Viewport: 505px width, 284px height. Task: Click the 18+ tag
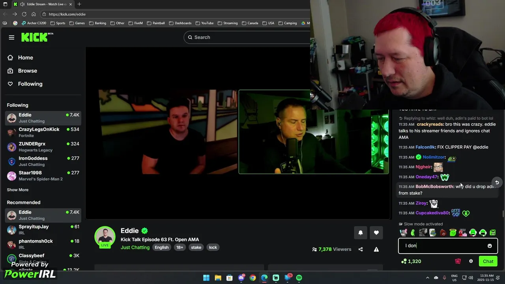click(180, 247)
